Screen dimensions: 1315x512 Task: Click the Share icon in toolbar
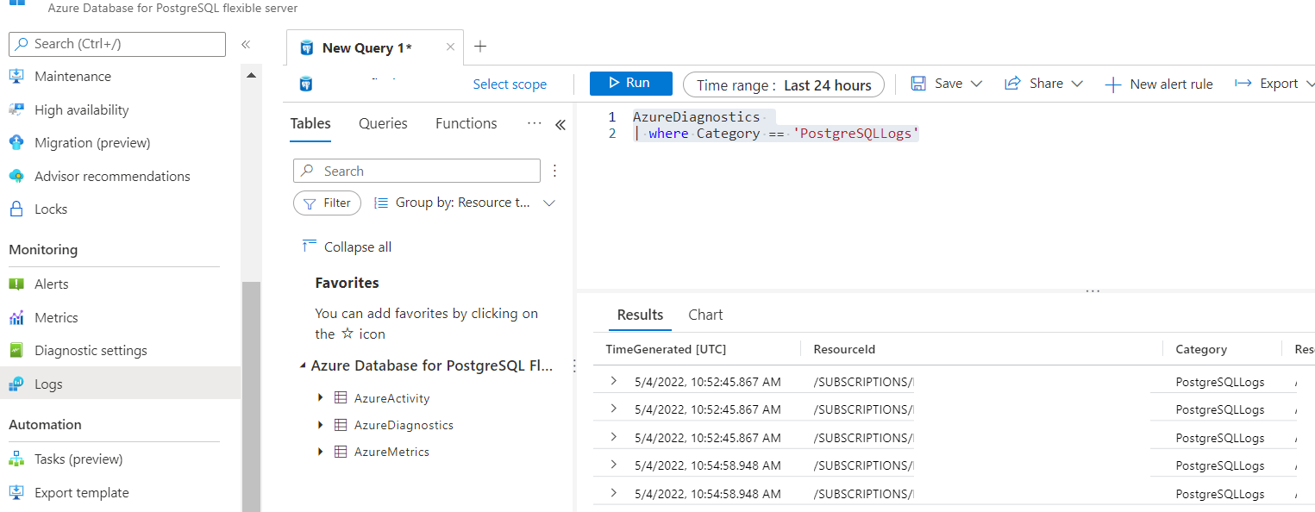[1013, 84]
